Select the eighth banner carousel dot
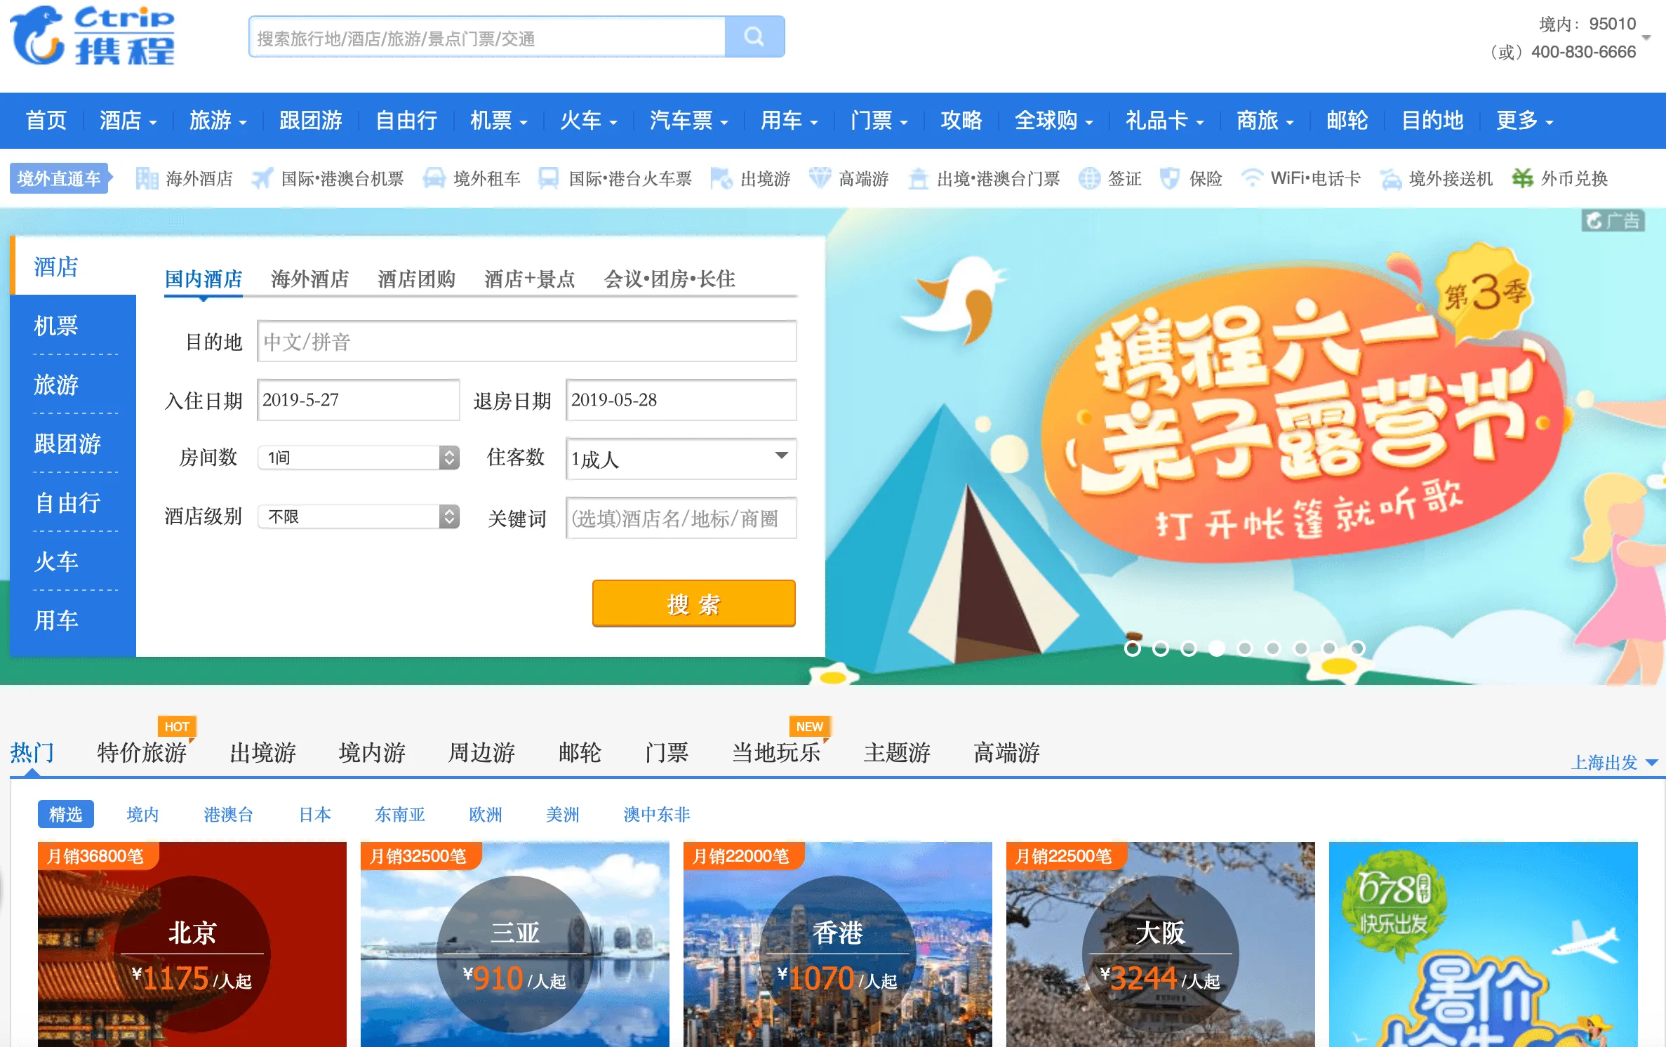Image resolution: width=1666 pixels, height=1047 pixels. [1328, 648]
